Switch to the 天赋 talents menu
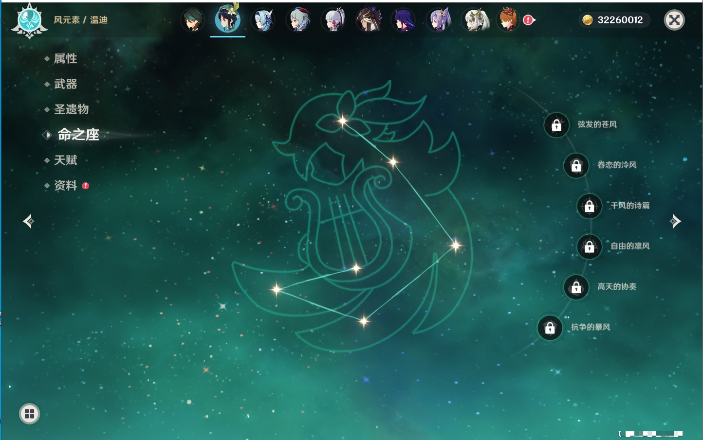Screen dimensions: 703x440 (65, 160)
